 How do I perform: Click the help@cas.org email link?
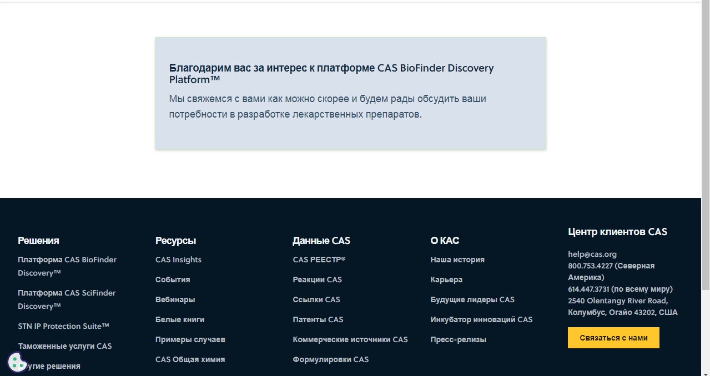coord(592,254)
